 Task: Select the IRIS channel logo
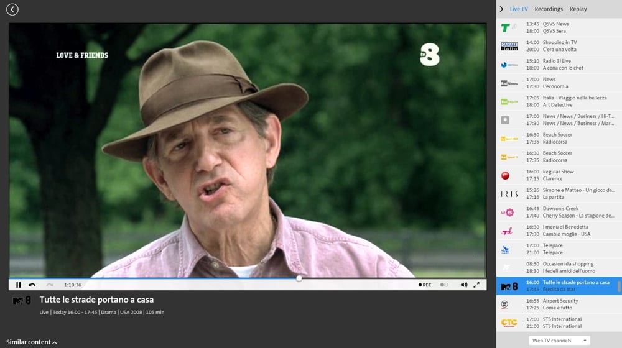pos(509,194)
